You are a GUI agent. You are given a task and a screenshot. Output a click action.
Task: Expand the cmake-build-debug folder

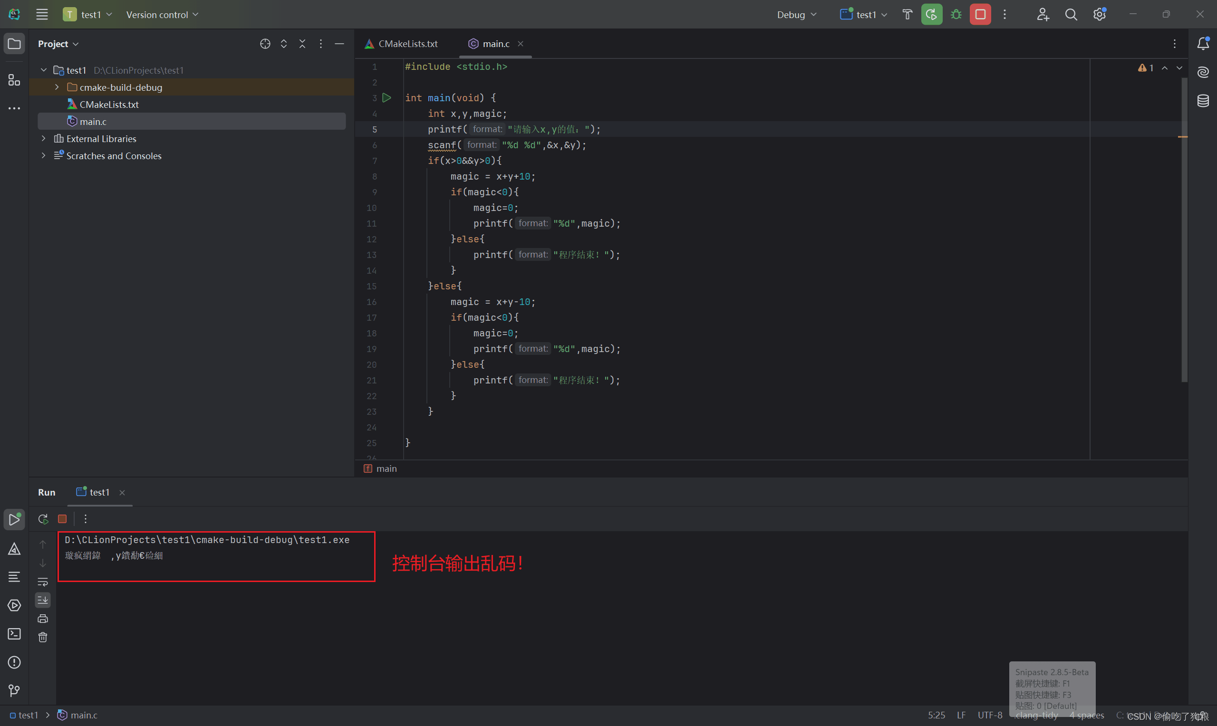tap(57, 87)
